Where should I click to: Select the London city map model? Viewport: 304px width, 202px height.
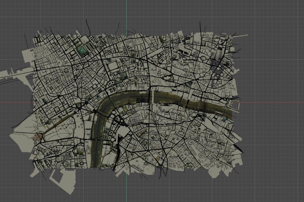coord(127,101)
